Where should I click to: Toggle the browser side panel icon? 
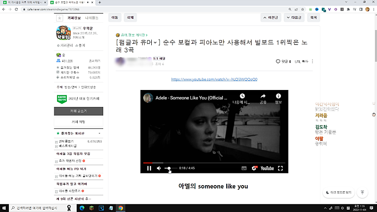click(x=361, y=9)
